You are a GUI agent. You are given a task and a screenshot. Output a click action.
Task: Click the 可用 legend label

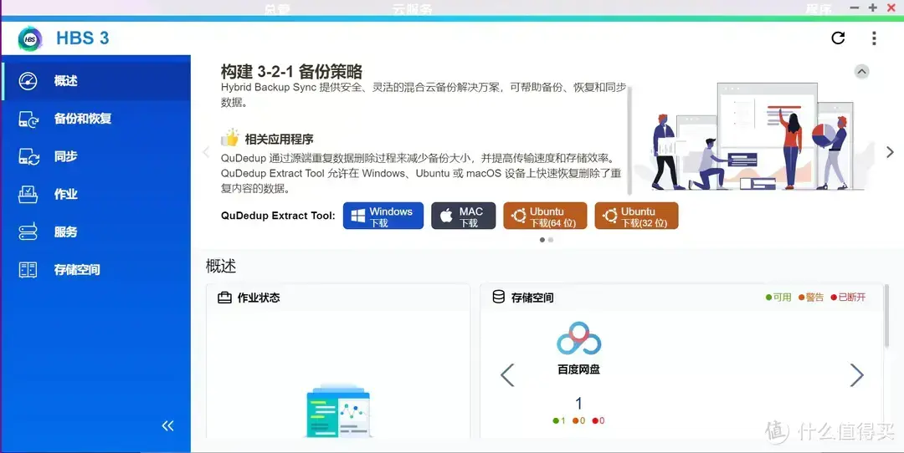point(783,298)
